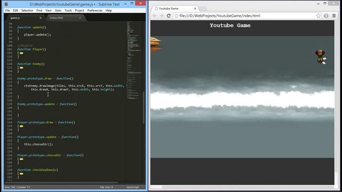Click line 96 player.update(); code

pyautogui.click(x=37, y=35)
